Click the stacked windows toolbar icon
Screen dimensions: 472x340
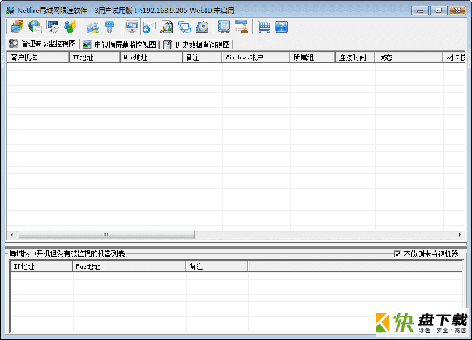[x=17, y=27]
